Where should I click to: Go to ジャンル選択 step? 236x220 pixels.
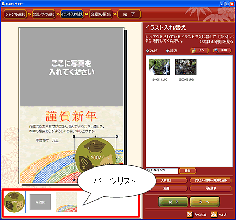pos(15,14)
